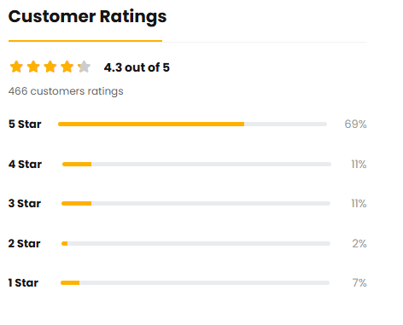Screen dimensions: 403x325
Task: Click the 2 Star progress bar
Action: pos(196,244)
